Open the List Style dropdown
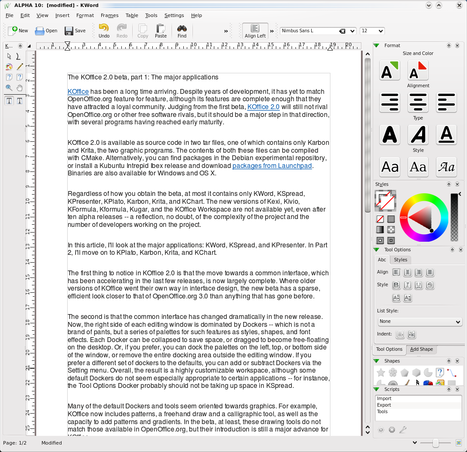This screenshot has width=467, height=452. (420, 322)
